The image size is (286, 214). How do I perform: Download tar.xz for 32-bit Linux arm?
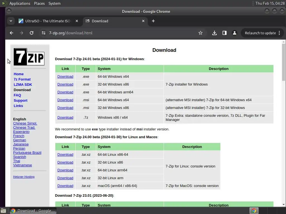[x=65, y=178]
